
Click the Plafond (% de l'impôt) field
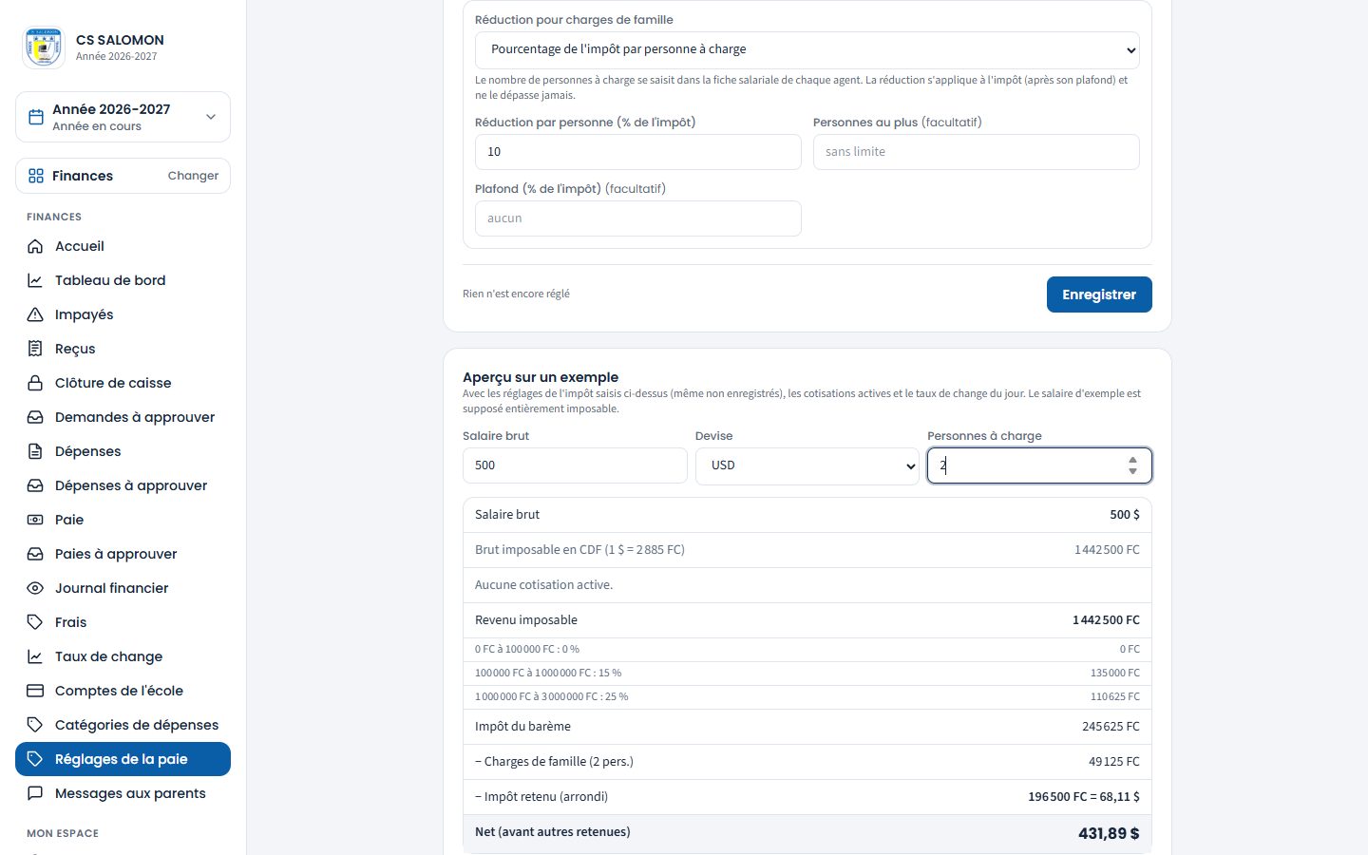point(638,218)
